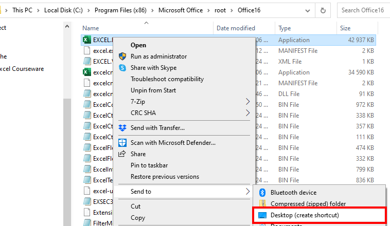Image resolution: width=390 pixels, height=226 pixels.
Task: Click the Dropbox icon next to Send with Transfer
Action: (x=122, y=127)
